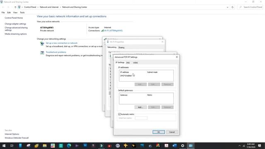The image size is (265, 149).
Task: Open Sharing tab in Wi-Fi Properties
Action: click(x=121, y=48)
